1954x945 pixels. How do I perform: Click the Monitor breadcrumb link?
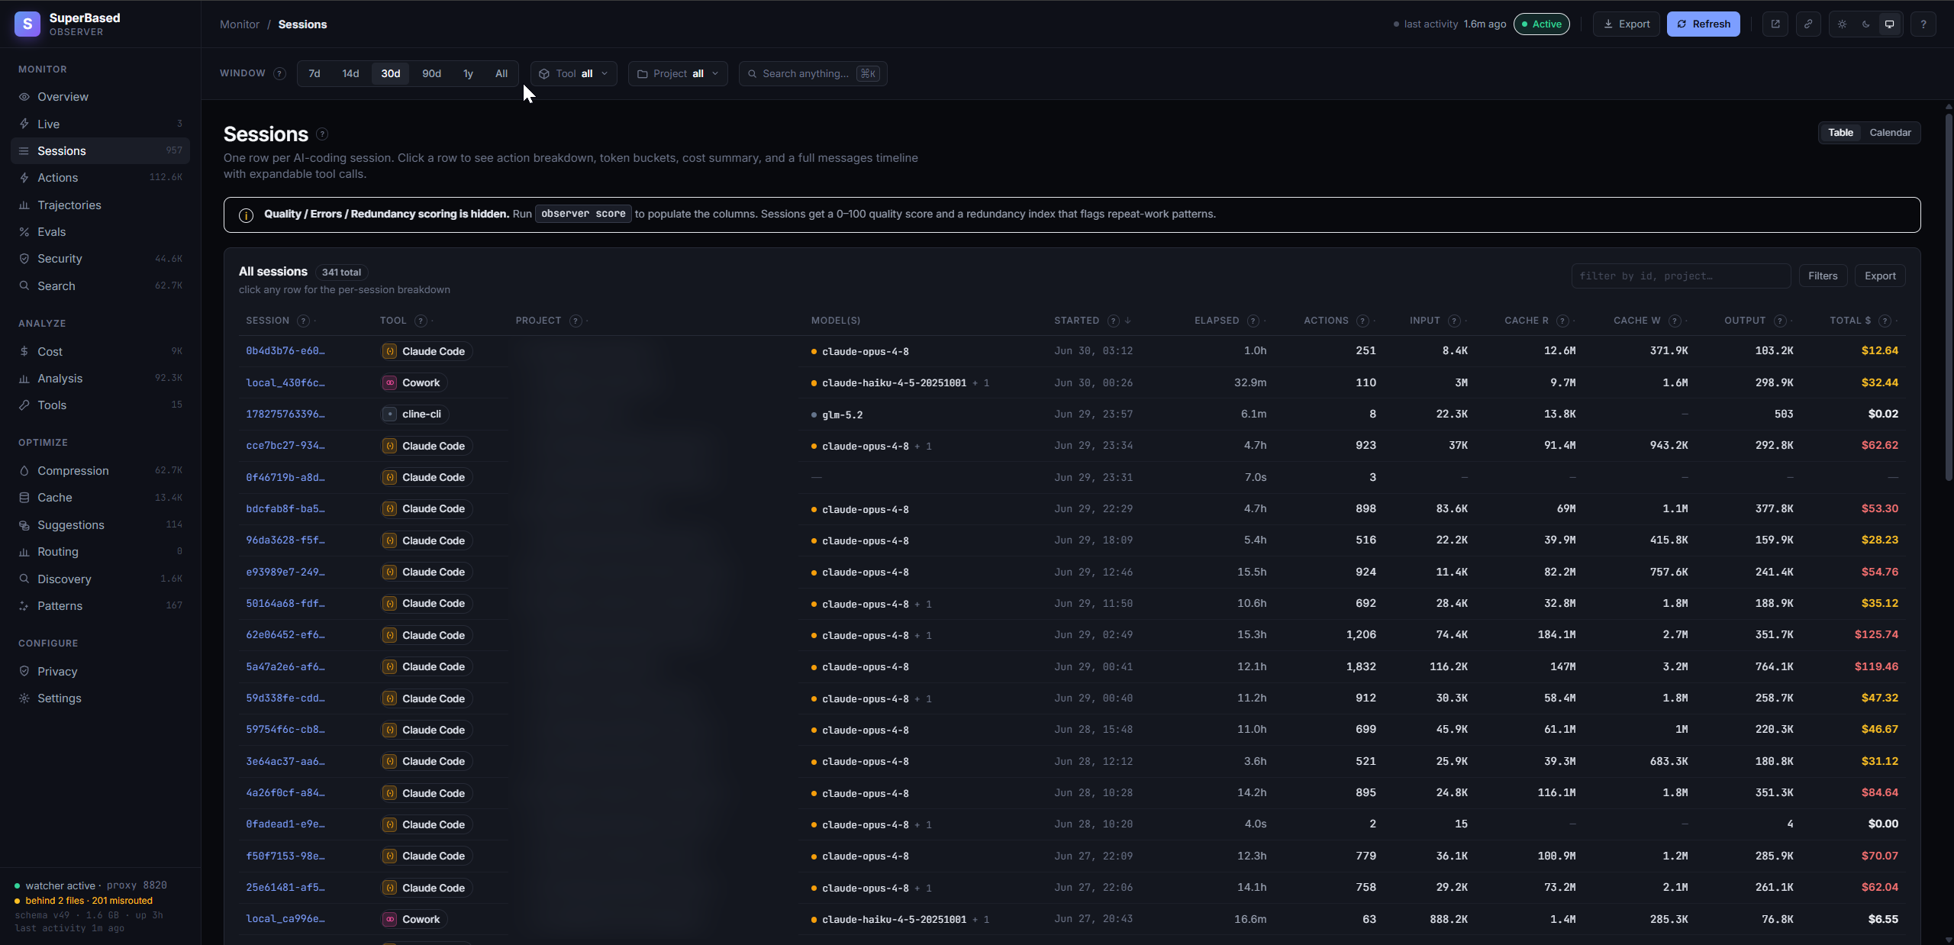click(x=240, y=24)
